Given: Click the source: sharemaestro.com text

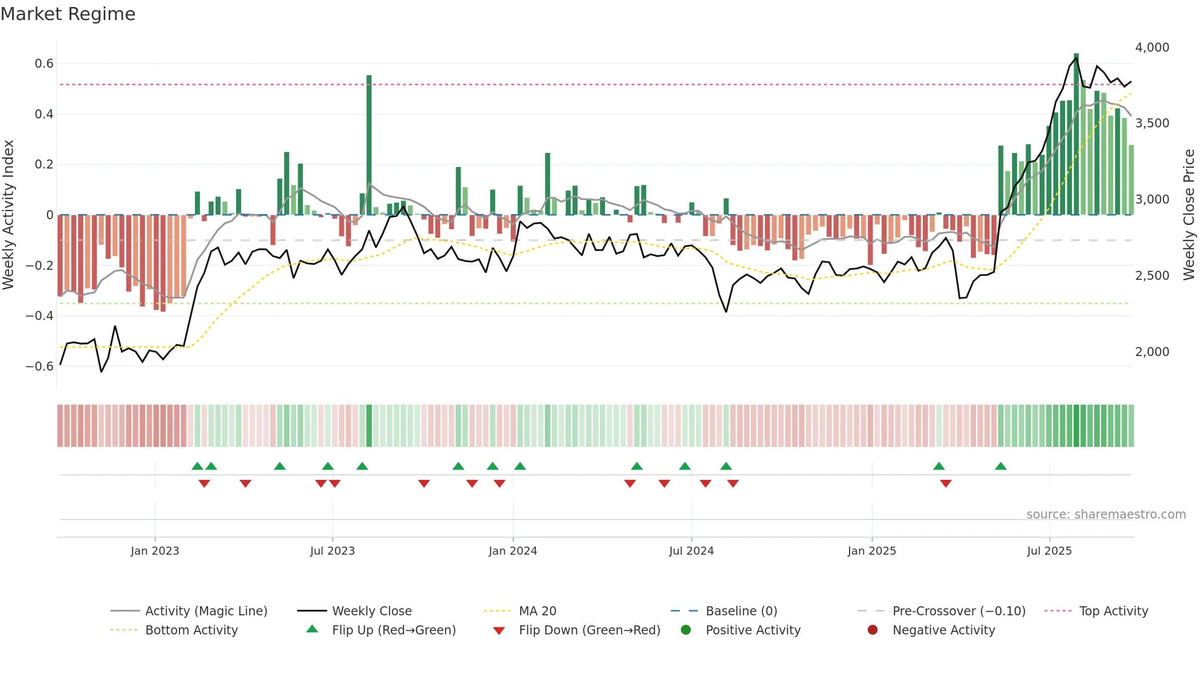Looking at the screenshot, I should [1106, 514].
